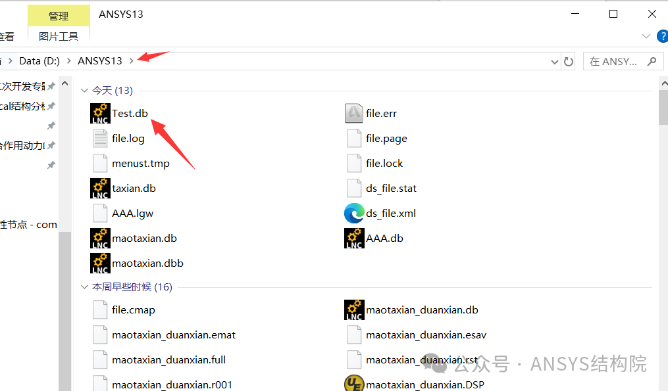Select the file name file.err
Image resolution: width=668 pixels, height=391 pixels.
[x=381, y=114]
